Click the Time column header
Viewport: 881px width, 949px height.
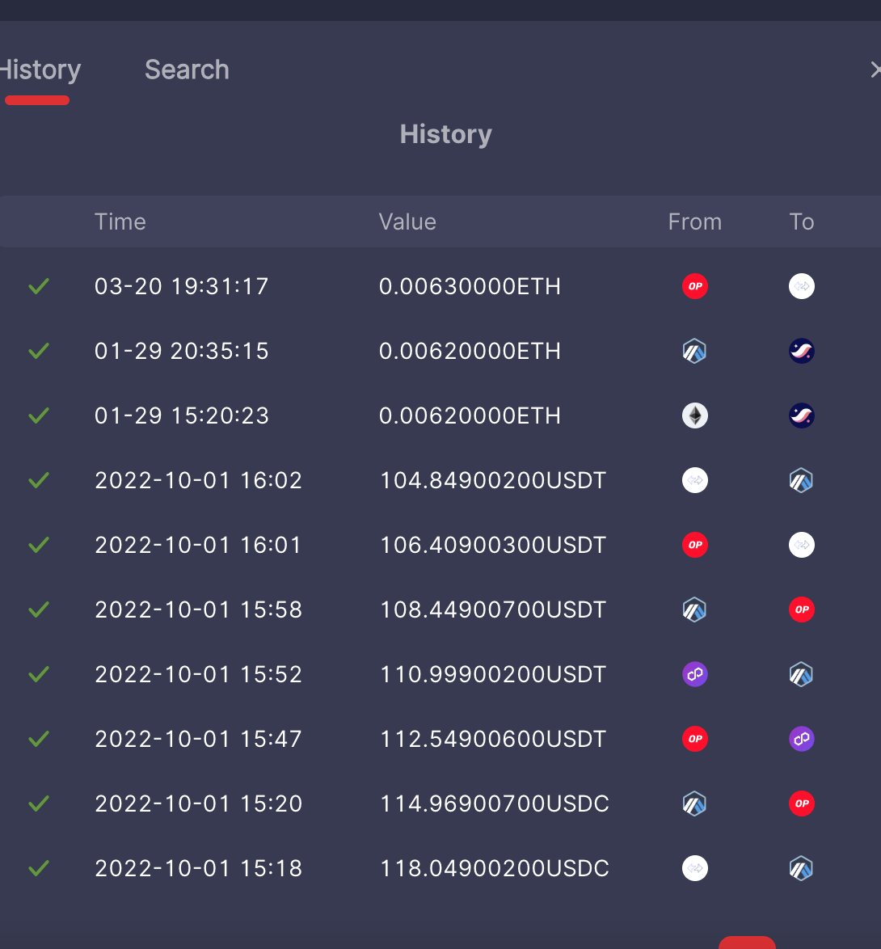120,221
